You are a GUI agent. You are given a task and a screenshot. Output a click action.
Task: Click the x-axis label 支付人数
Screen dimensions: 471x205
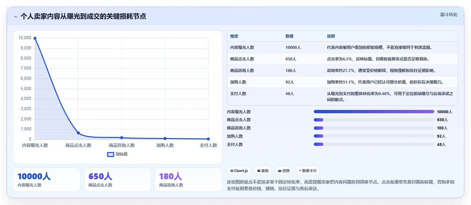(208, 145)
